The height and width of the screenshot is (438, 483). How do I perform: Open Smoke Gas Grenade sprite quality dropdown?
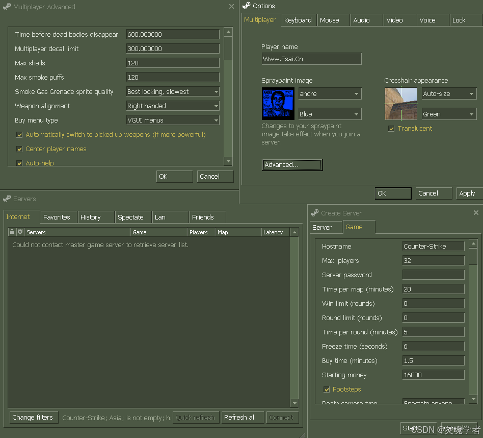pos(173,92)
